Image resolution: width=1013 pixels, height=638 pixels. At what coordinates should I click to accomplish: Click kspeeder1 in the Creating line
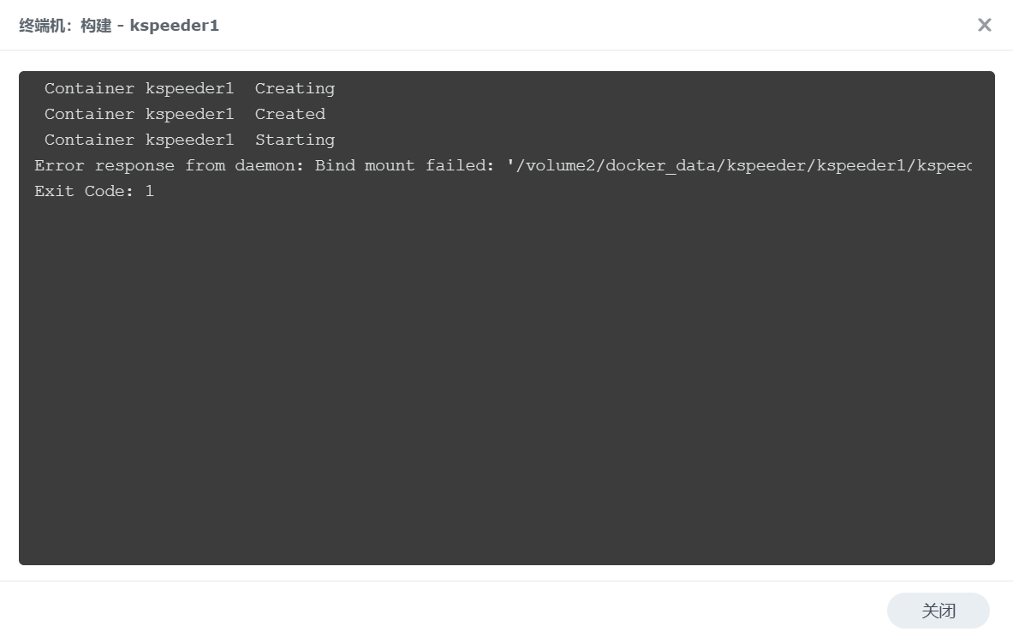(189, 88)
